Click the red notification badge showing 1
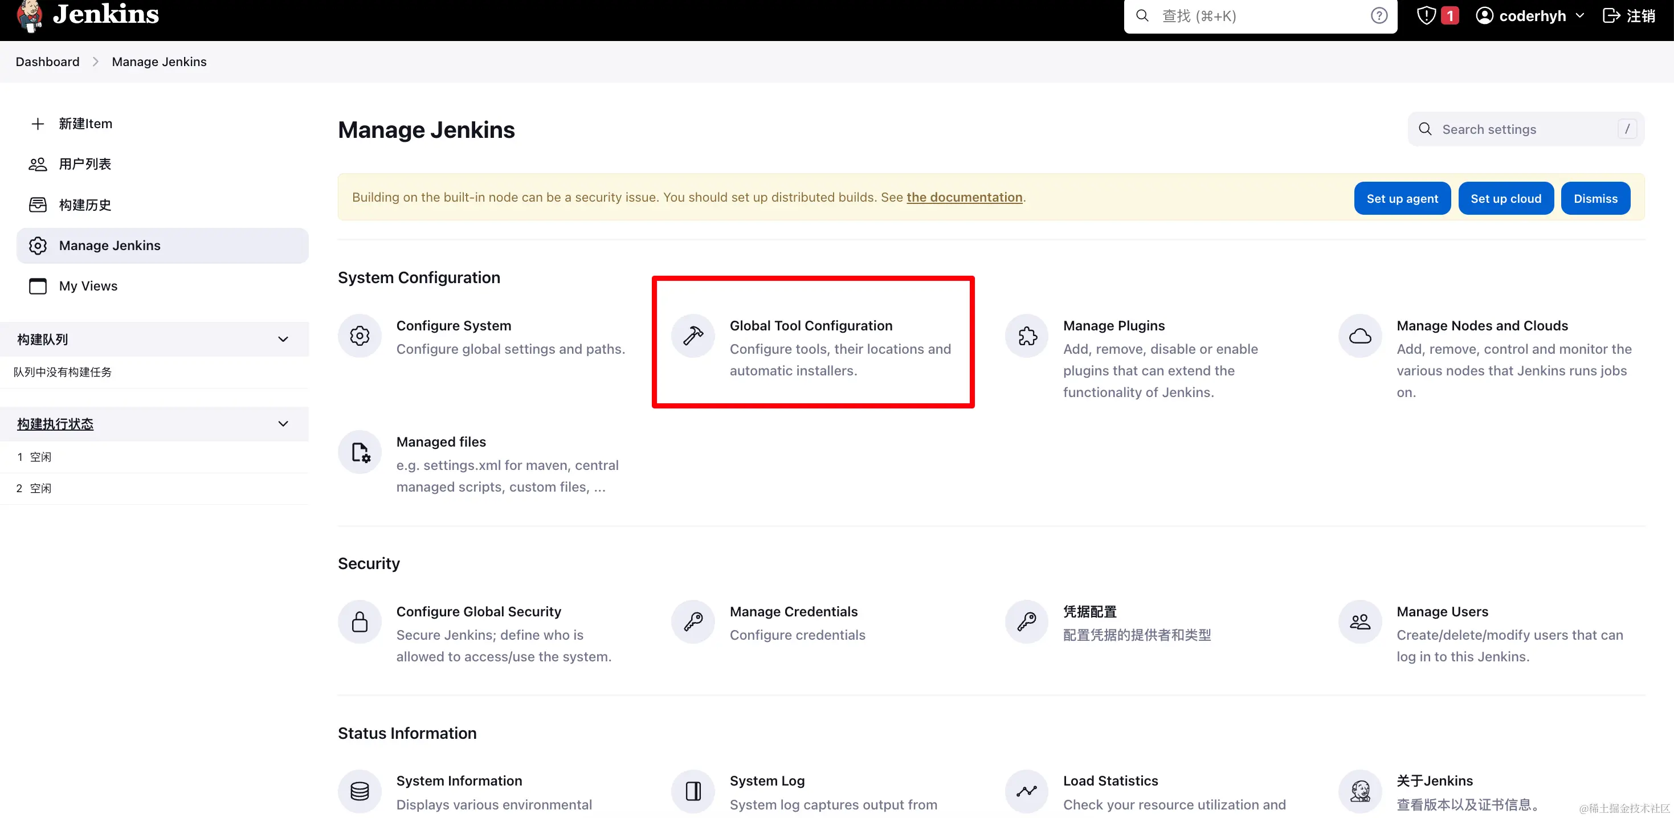Screen dimensions: 1674x818 point(1450,15)
